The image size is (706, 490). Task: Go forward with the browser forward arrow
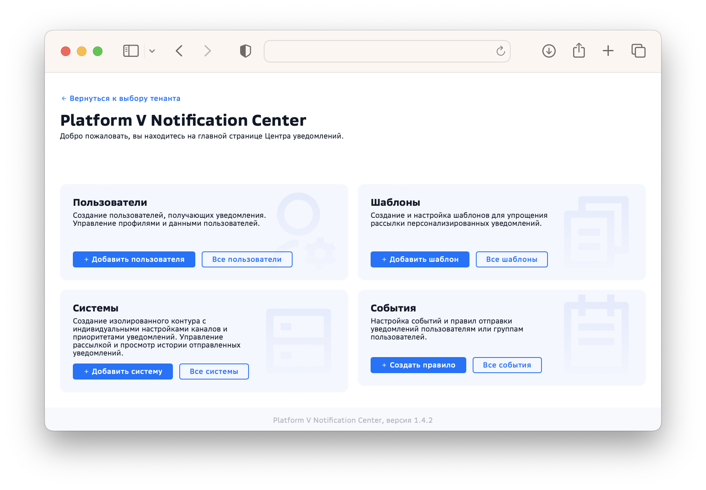pyautogui.click(x=207, y=51)
